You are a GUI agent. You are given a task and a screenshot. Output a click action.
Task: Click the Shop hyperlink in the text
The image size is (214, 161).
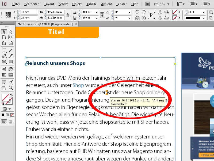(x=78, y=85)
